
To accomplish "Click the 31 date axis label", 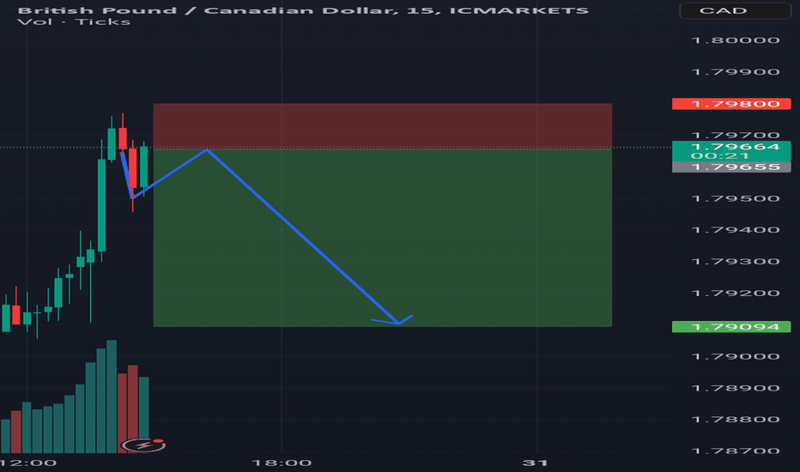I will [536, 463].
